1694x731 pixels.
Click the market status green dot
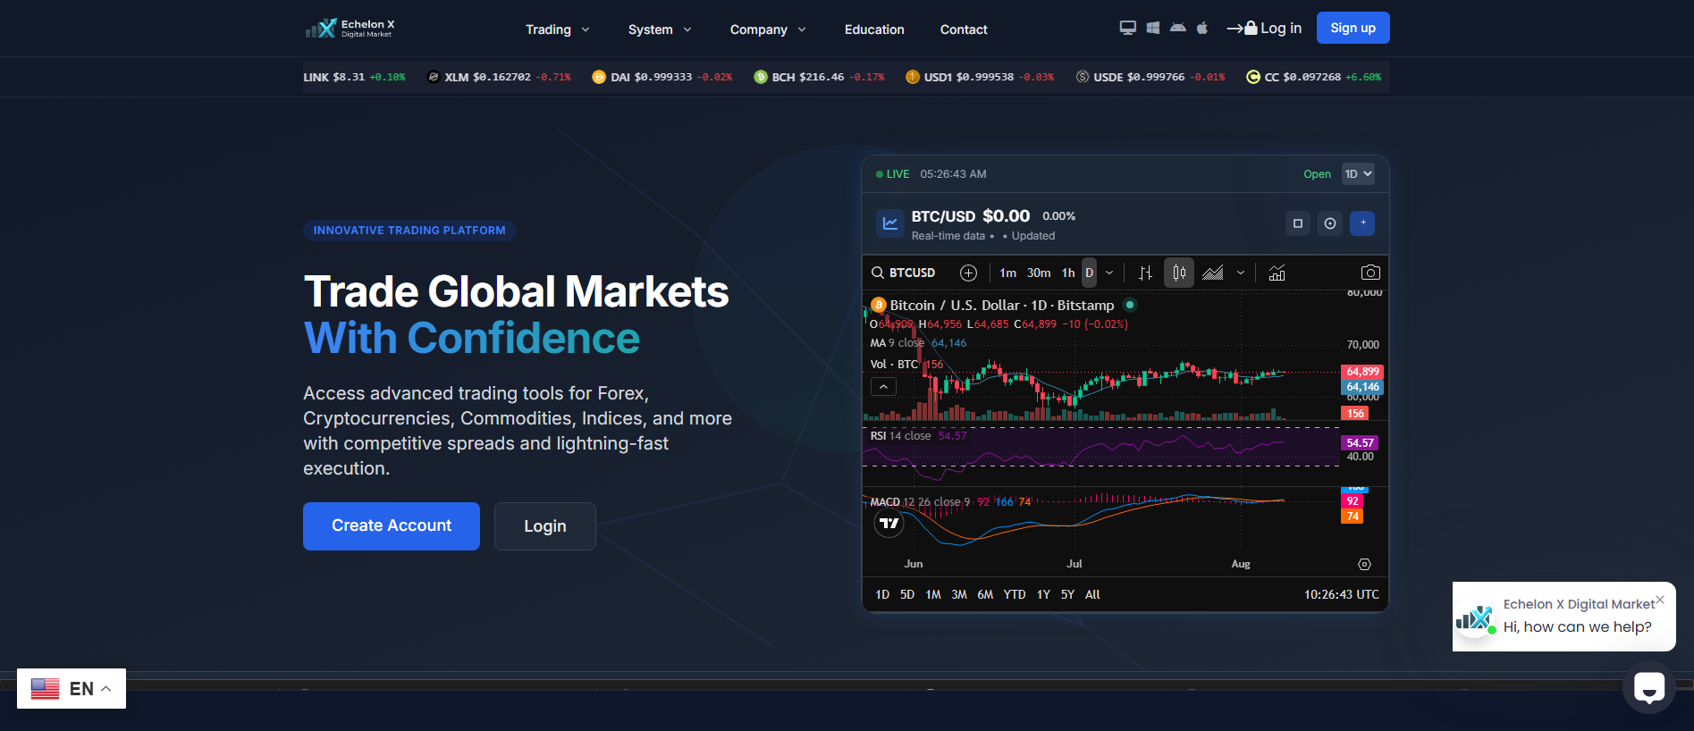tap(1130, 305)
